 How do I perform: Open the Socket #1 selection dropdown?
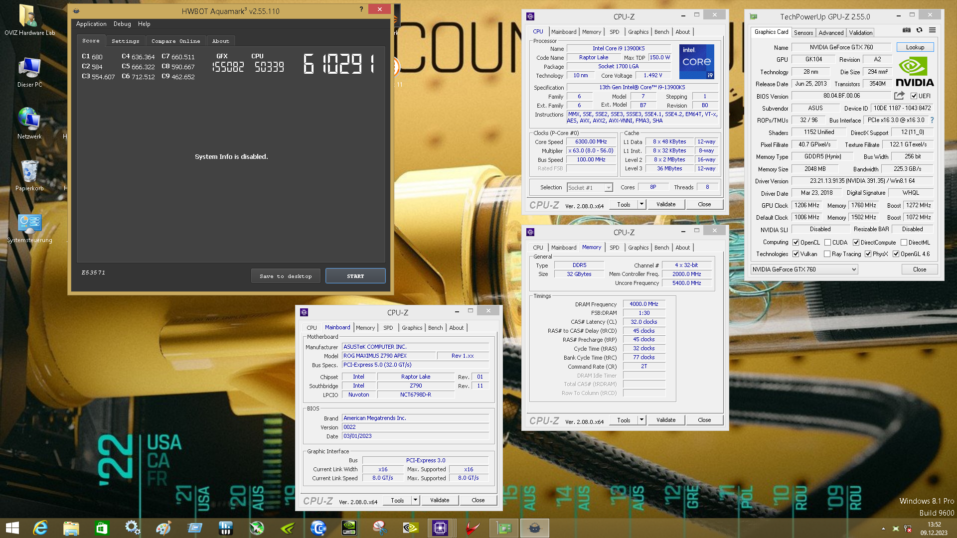590,187
